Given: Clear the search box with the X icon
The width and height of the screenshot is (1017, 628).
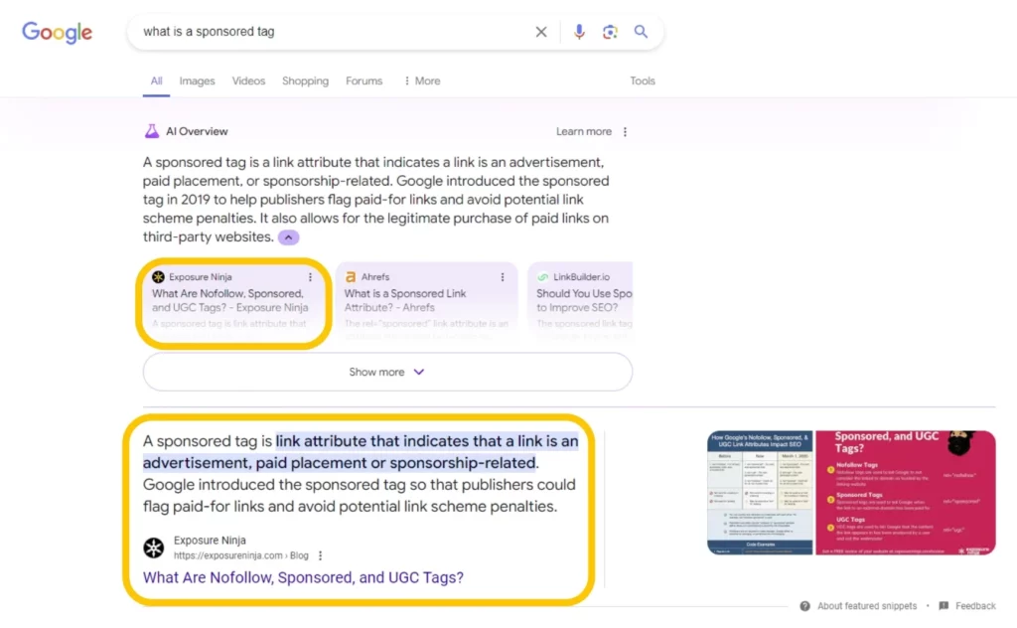Looking at the screenshot, I should [x=541, y=32].
